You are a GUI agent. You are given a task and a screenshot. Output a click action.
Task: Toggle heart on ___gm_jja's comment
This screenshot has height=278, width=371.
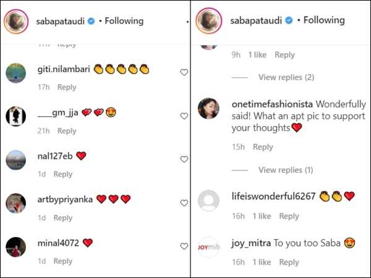pos(184,116)
